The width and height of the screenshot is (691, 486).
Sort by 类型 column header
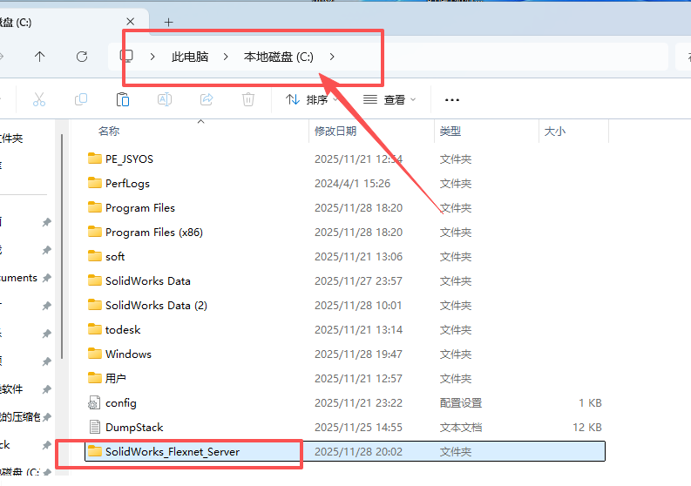pyautogui.click(x=450, y=132)
